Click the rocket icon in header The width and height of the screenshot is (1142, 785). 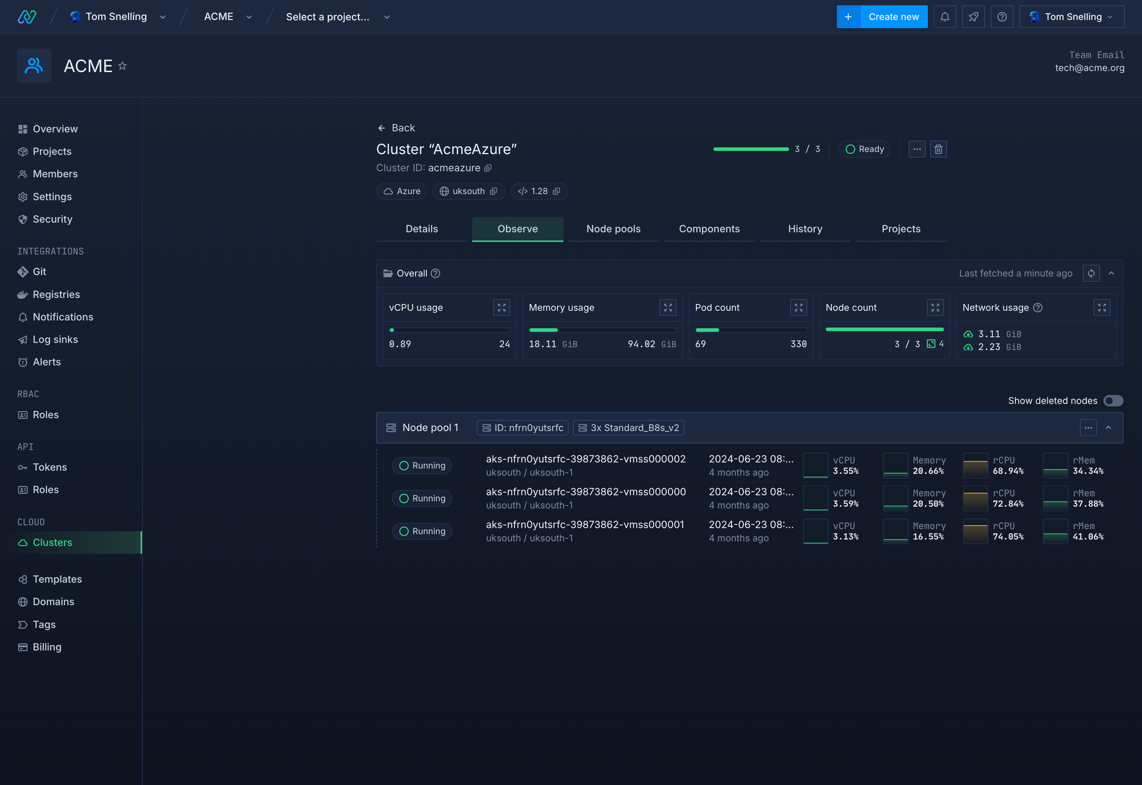973,17
